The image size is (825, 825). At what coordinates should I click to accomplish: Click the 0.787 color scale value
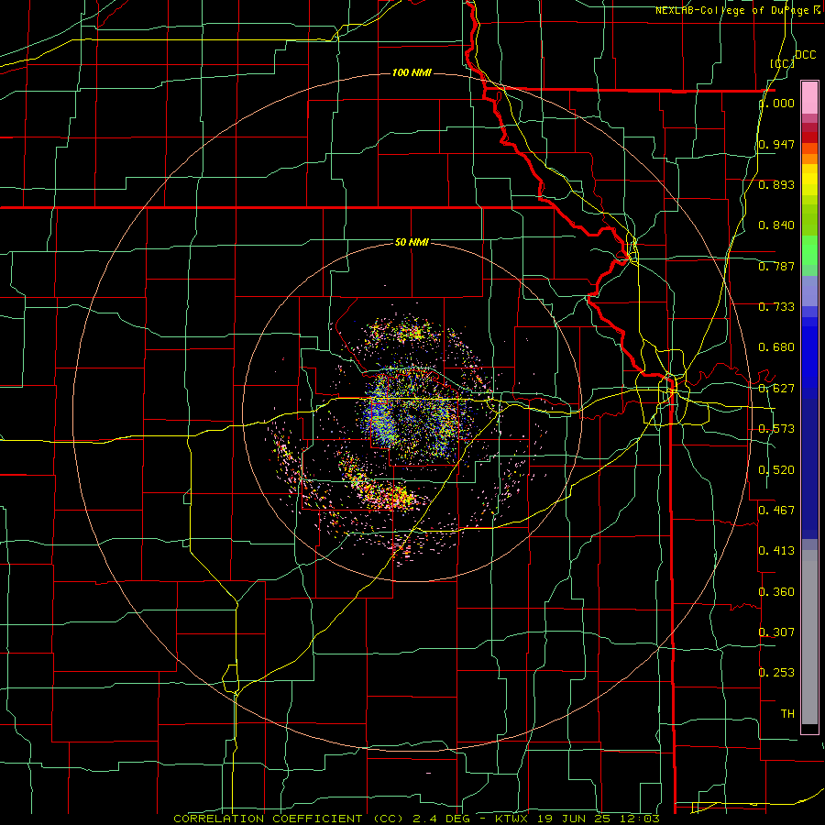(776, 266)
